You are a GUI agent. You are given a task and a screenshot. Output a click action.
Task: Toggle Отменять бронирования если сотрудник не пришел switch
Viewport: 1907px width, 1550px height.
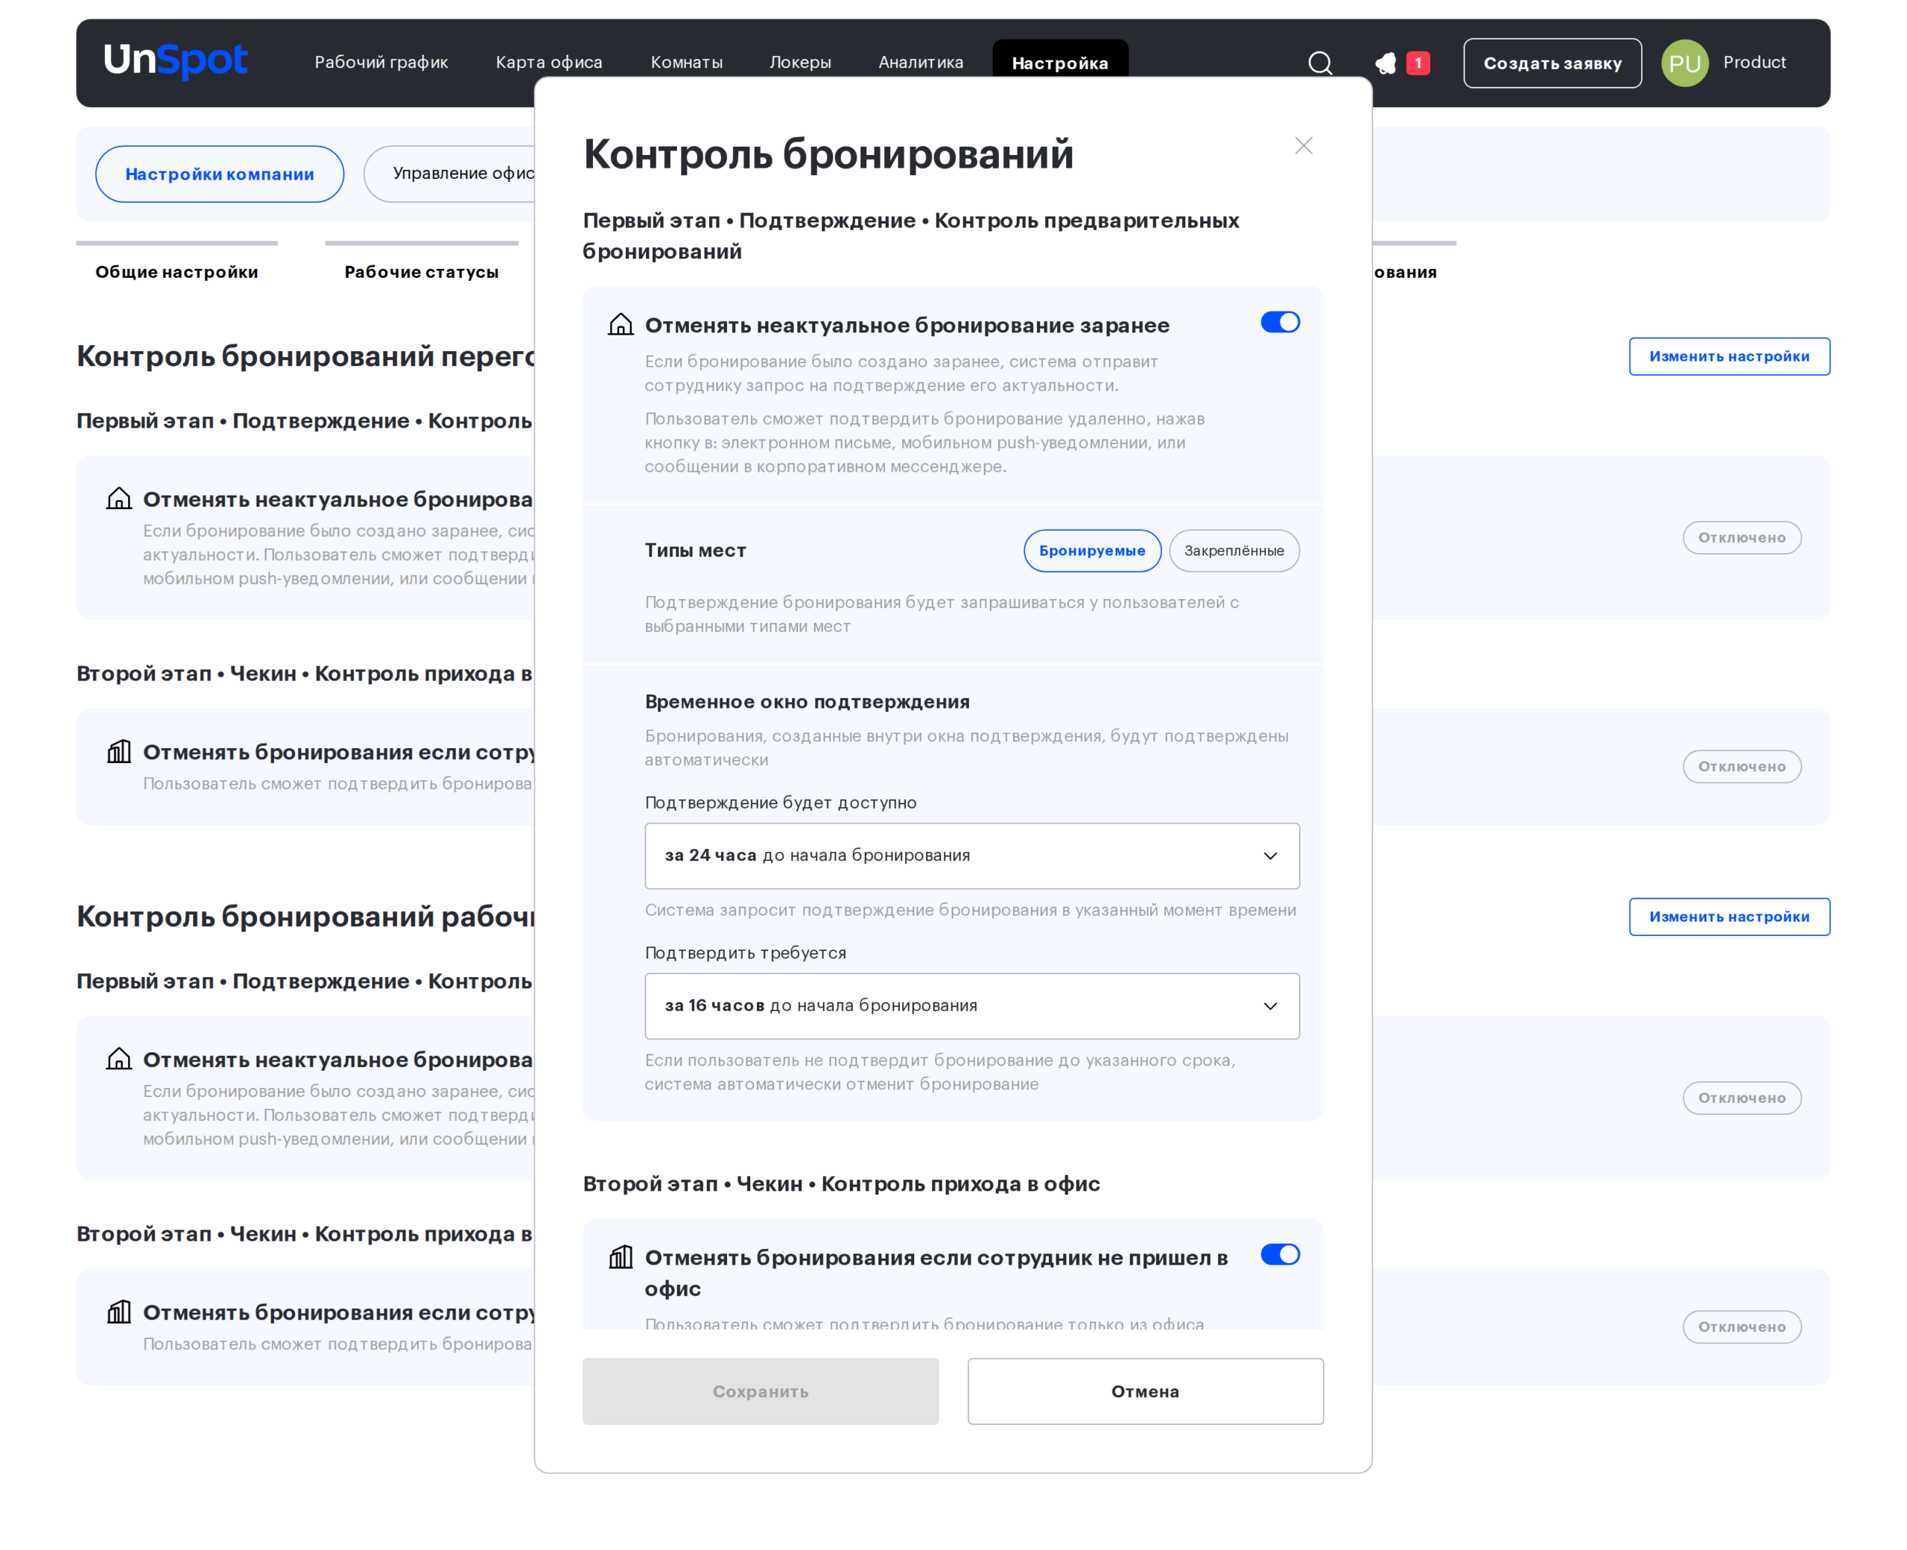coord(1280,1253)
